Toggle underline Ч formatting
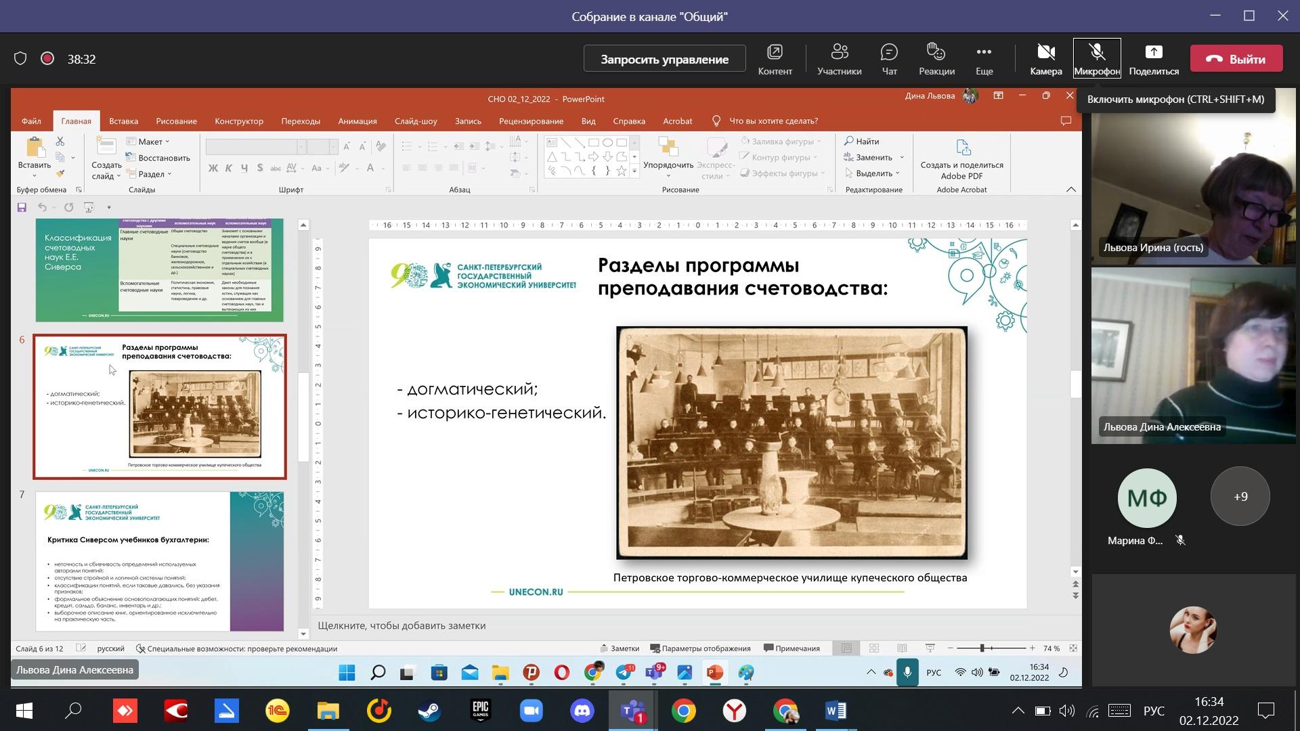This screenshot has height=731, width=1300. coord(244,168)
